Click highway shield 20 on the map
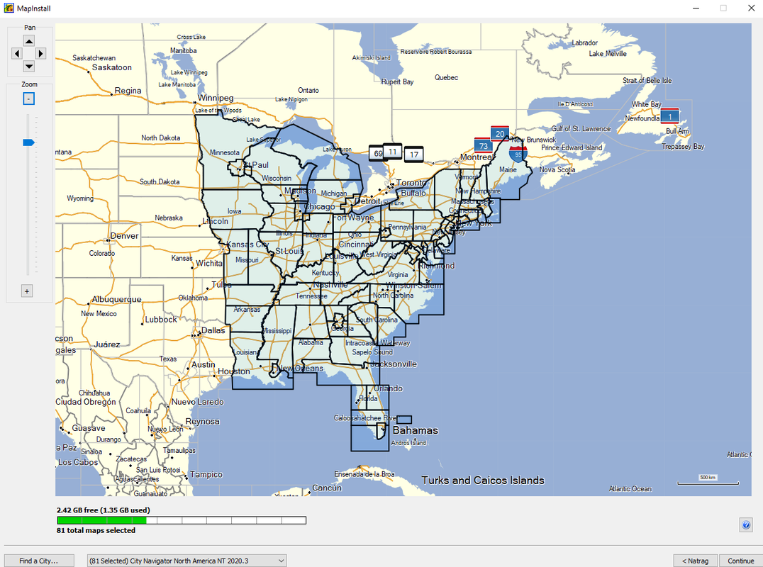This screenshot has width=763, height=567. [500, 134]
